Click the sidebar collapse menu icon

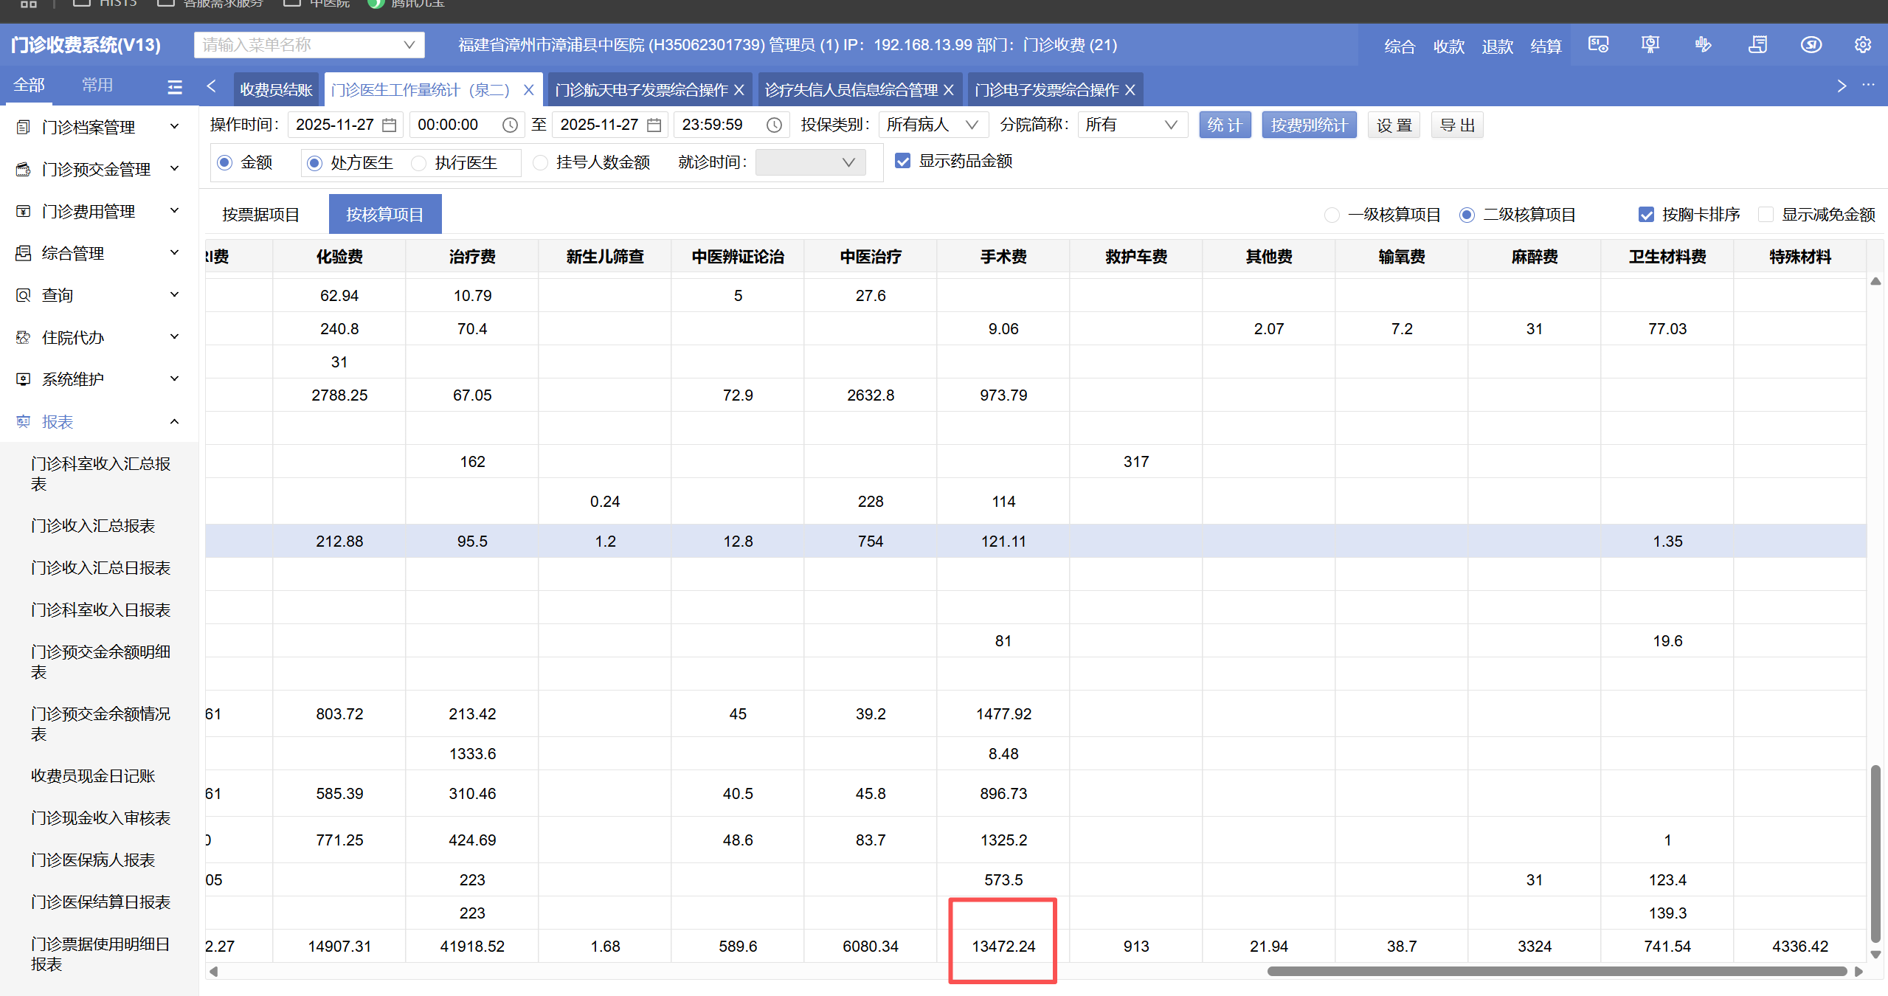pos(175,87)
